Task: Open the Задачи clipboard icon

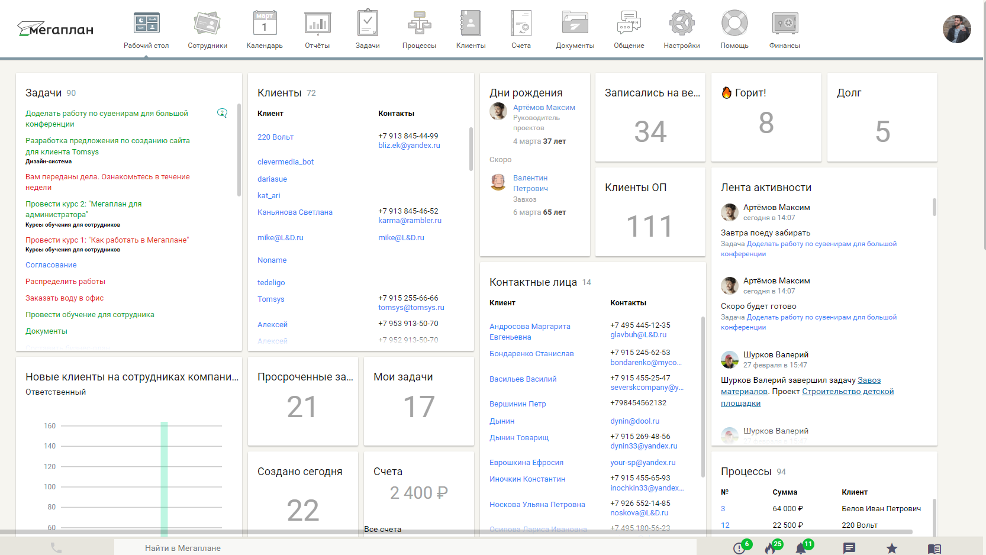Action: 368,23
